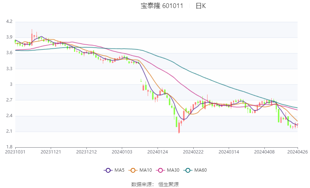The width and height of the screenshot is (310, 188).
Task: Toggle the MA30 legend label
Action: pos(173,170)
